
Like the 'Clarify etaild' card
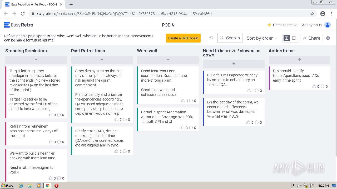116,151
